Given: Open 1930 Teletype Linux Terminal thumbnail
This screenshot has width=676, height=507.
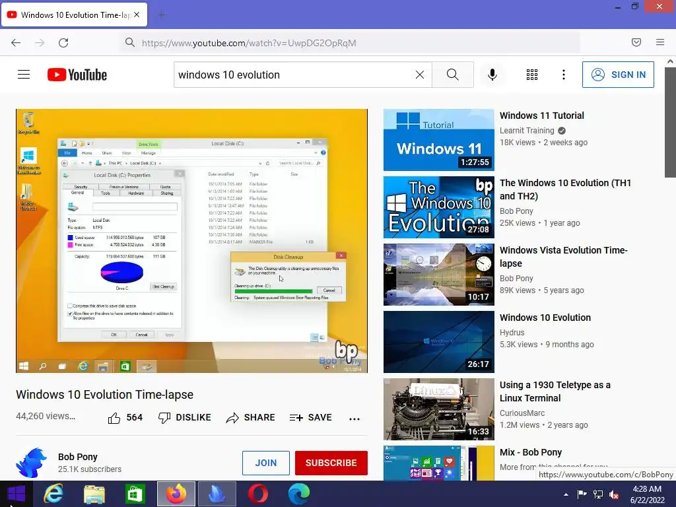Looking at the screenshot, I should pos(438,409).
